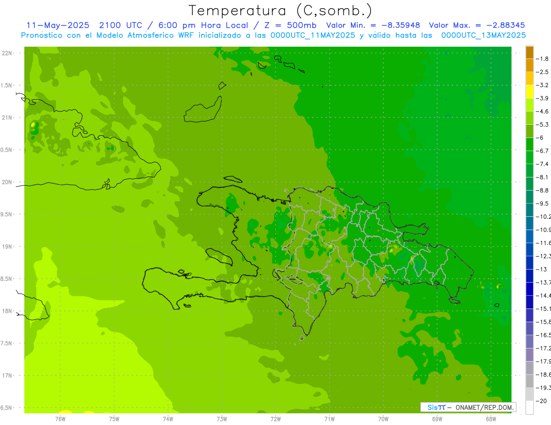
Task: Pick the legend swatch between -6 and -6.7
Action: (529, 144)
